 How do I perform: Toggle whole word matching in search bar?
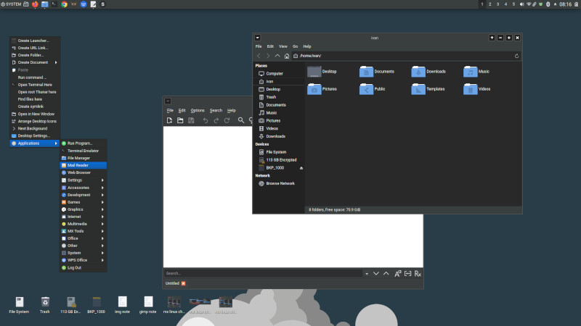click(407, 274)
